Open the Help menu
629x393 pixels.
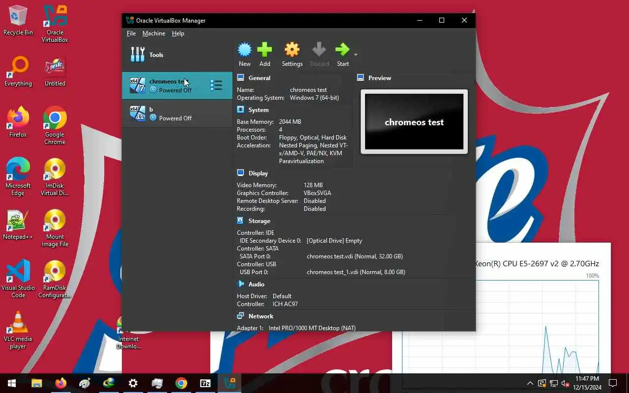[x=178, y=33]
